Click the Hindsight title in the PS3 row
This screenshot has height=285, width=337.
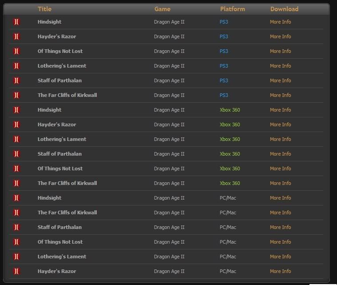[x=49, y=22]
